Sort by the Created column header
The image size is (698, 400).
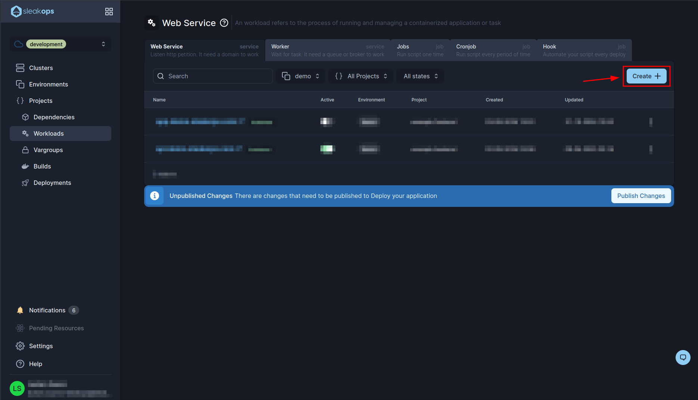point(494,100)
